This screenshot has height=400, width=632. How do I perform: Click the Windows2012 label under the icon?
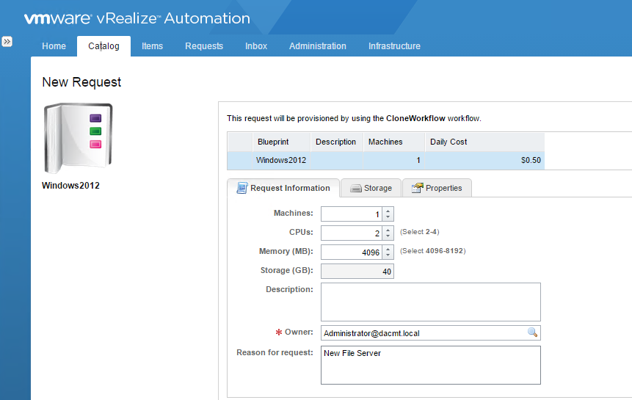click(x=70, y=186)
